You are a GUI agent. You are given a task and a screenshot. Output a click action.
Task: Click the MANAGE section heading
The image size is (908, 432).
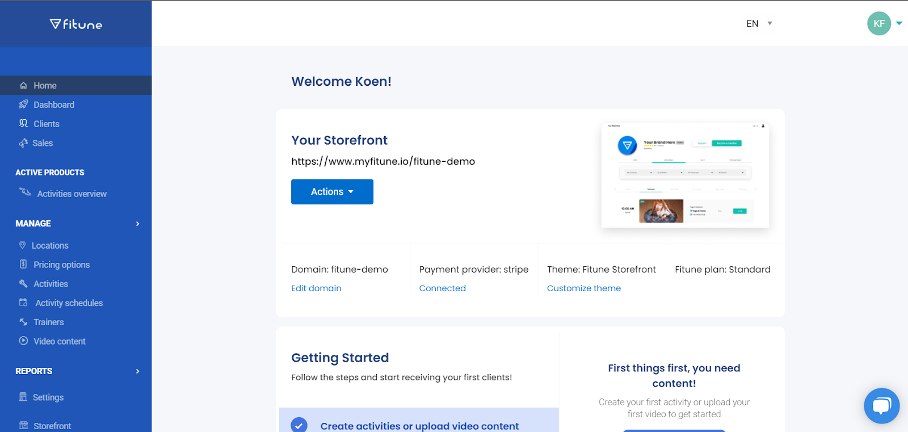[x=33, y=224]
